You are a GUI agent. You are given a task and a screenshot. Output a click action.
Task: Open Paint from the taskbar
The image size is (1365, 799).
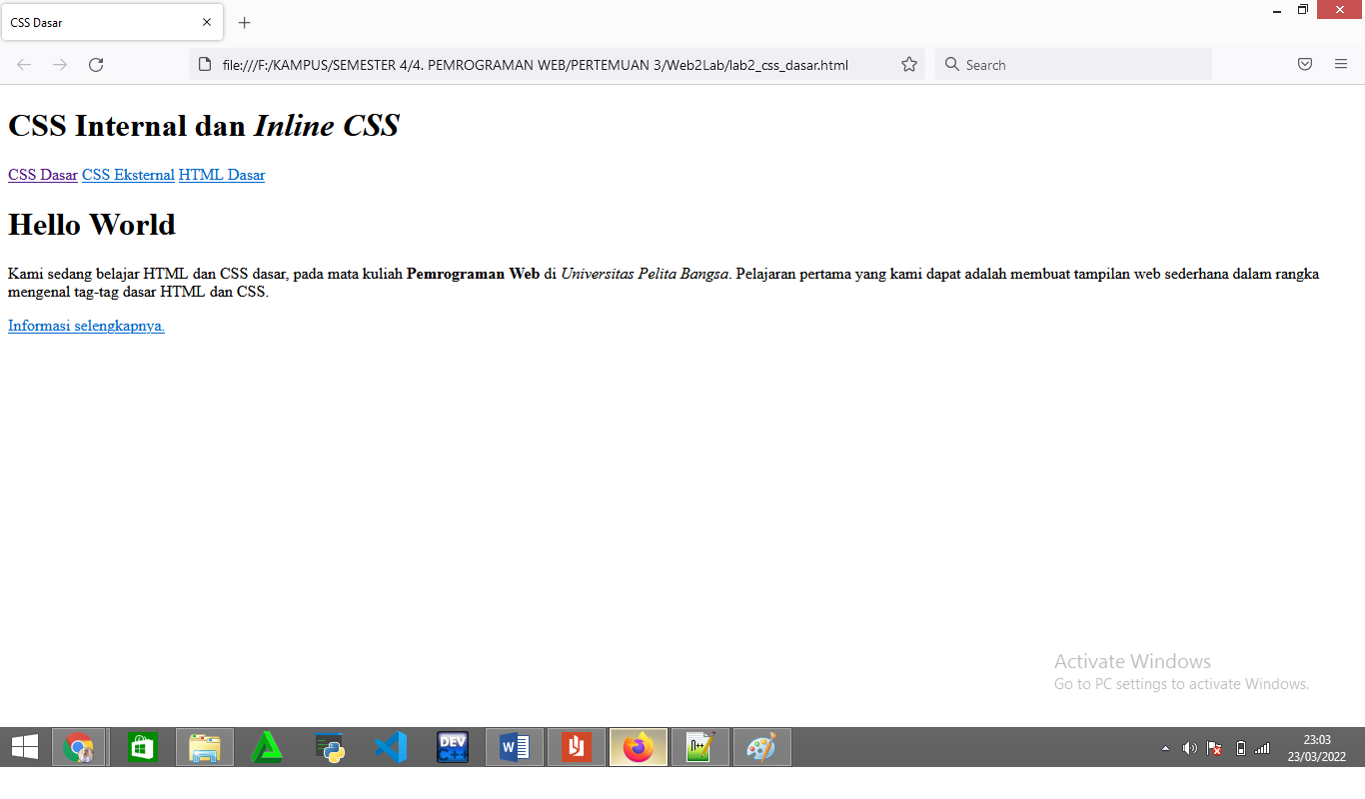[x=761, y=746]
